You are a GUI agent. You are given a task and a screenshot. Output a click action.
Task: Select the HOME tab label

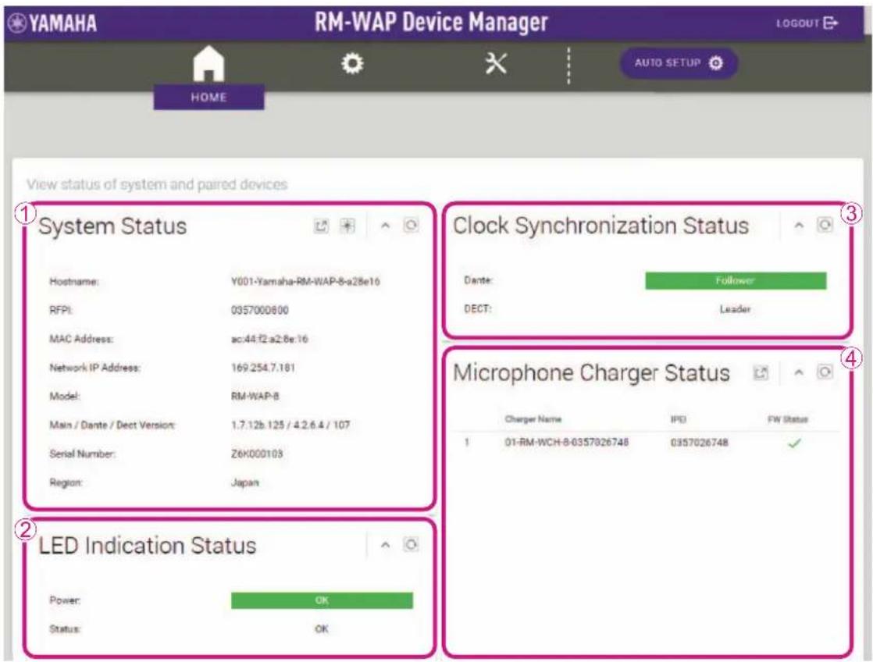coord(208,97)
